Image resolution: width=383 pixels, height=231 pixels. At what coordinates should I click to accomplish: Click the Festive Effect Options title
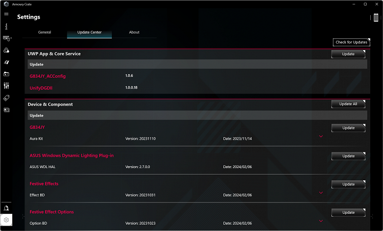52,212
